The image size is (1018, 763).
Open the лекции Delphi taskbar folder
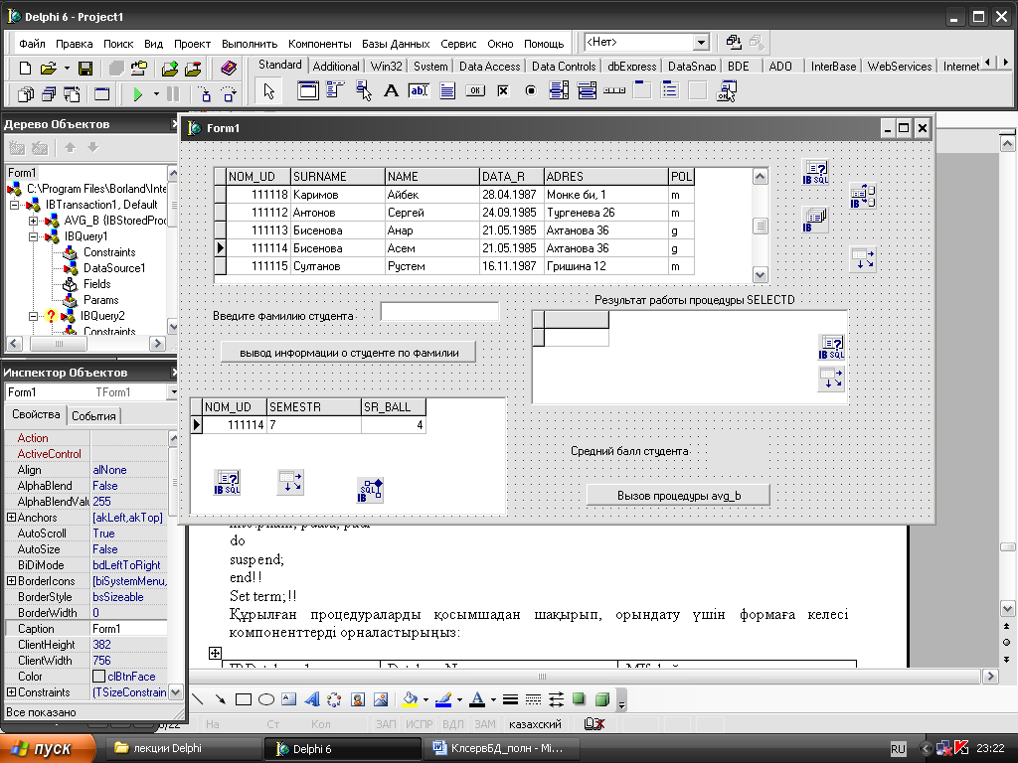pos(183,749)
